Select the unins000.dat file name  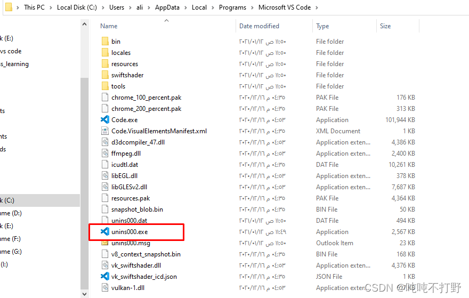click(x=129, y=221)
